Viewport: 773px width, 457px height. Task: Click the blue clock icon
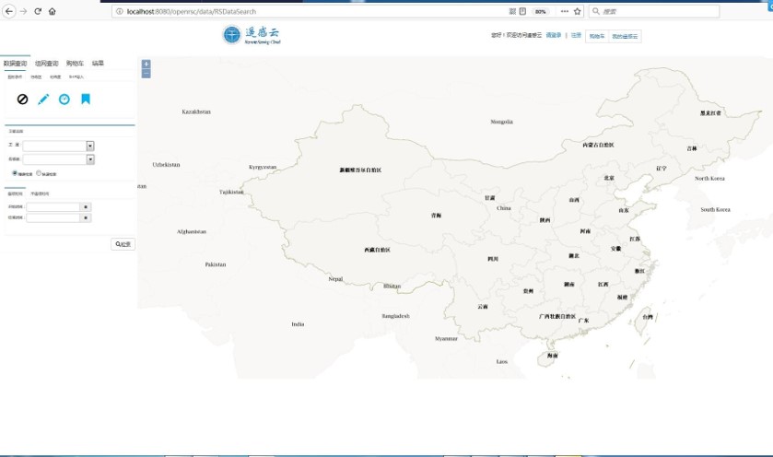click(64, 100)
